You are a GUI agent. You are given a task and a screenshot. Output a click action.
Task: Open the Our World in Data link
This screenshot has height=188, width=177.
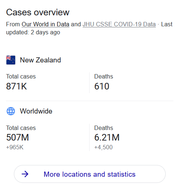pos(45,24)
